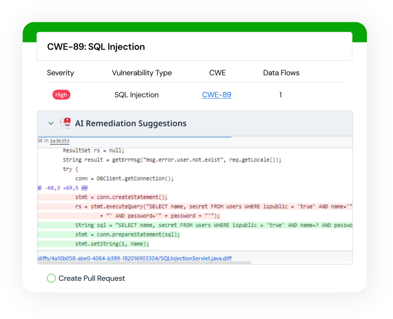
Task: Click the added line stmt.setString(1, name)
Action: (x=112, y=244)
